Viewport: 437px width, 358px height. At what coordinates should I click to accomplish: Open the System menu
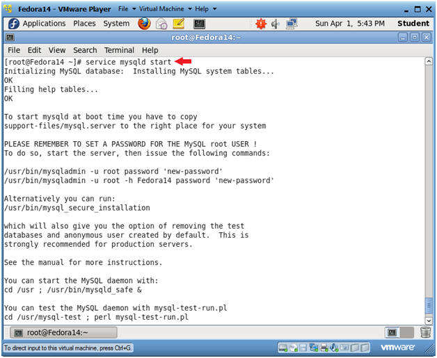(116, 24)
